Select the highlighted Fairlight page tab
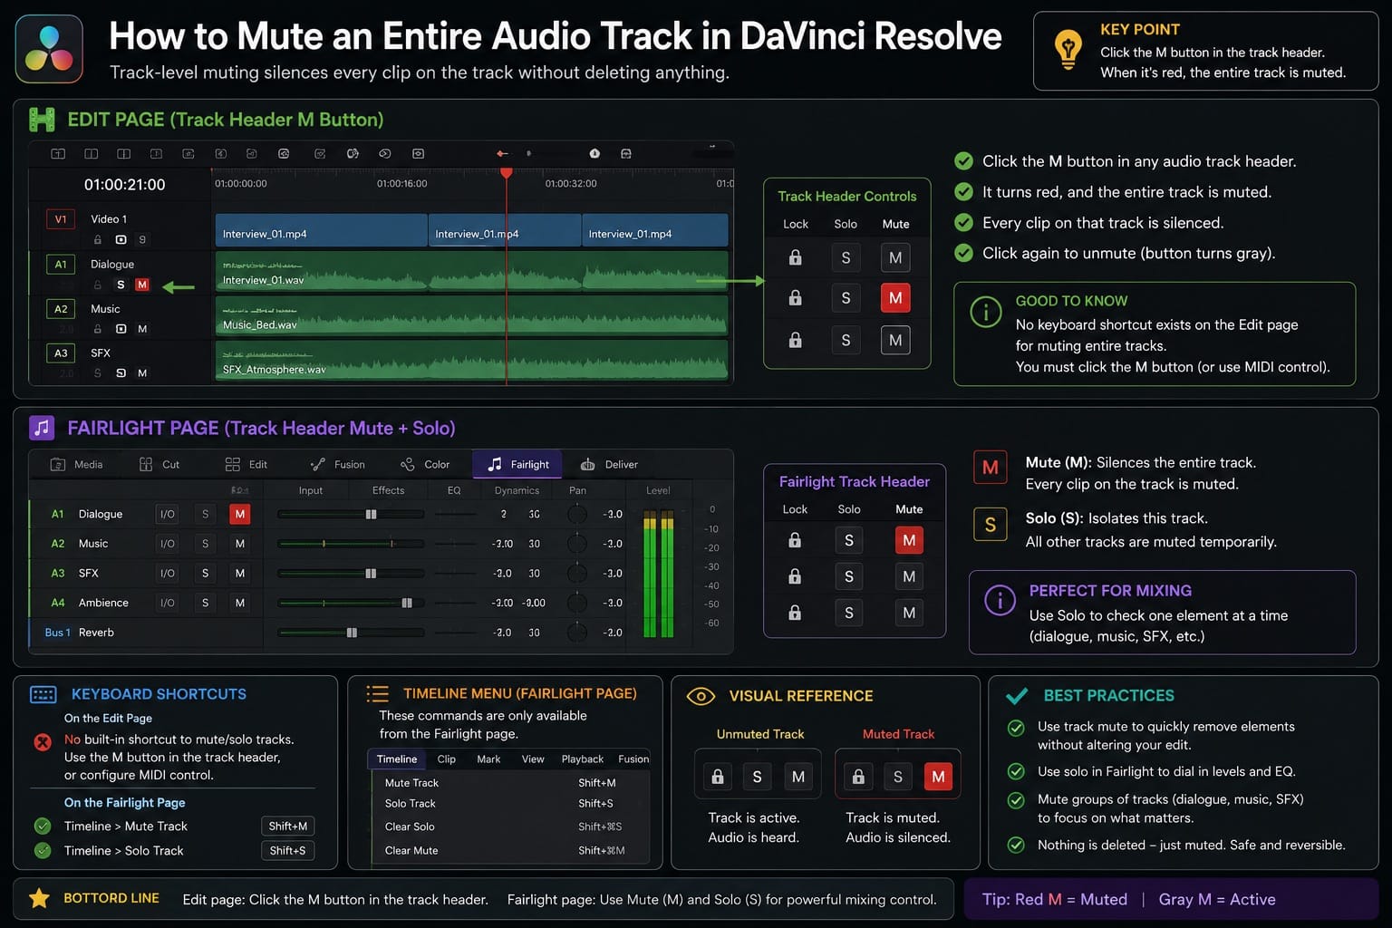The image size is (1392, 928). tap(517, 464)
